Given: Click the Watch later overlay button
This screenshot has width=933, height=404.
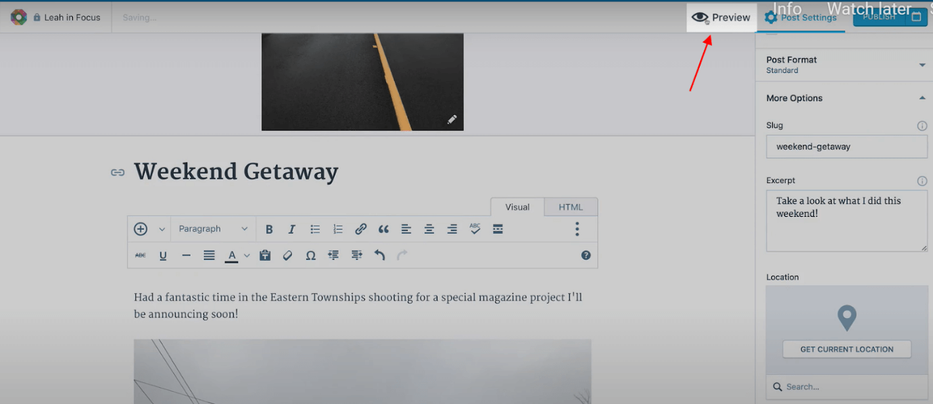Looking at the screenshot, I should [869, 9].
